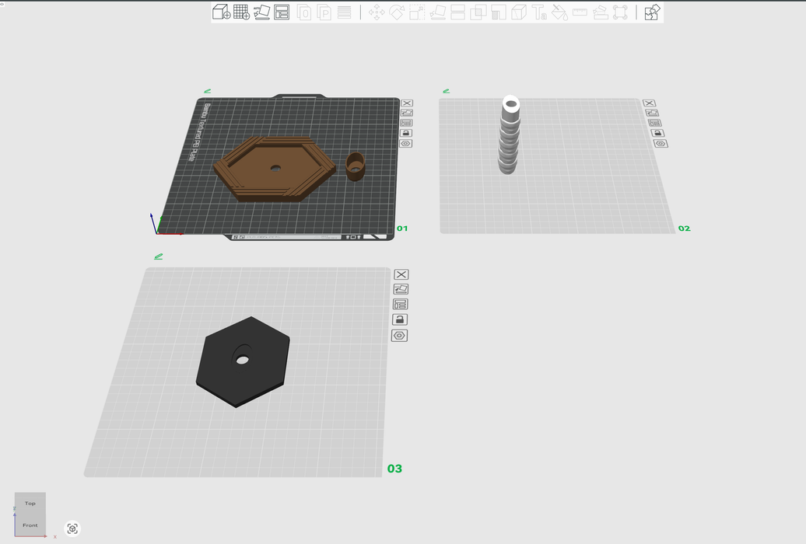Arrange objects on plate 03
The width and height of the screenshot is (806, 544).
click(x=401, y=304)
